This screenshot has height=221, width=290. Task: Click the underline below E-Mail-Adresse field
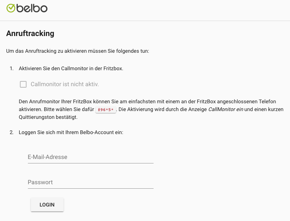pyautogui.click(x=91, y=163)
